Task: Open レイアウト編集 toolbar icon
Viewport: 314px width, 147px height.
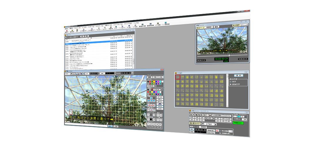Action: pyautogui.click(x=158, y=24)
